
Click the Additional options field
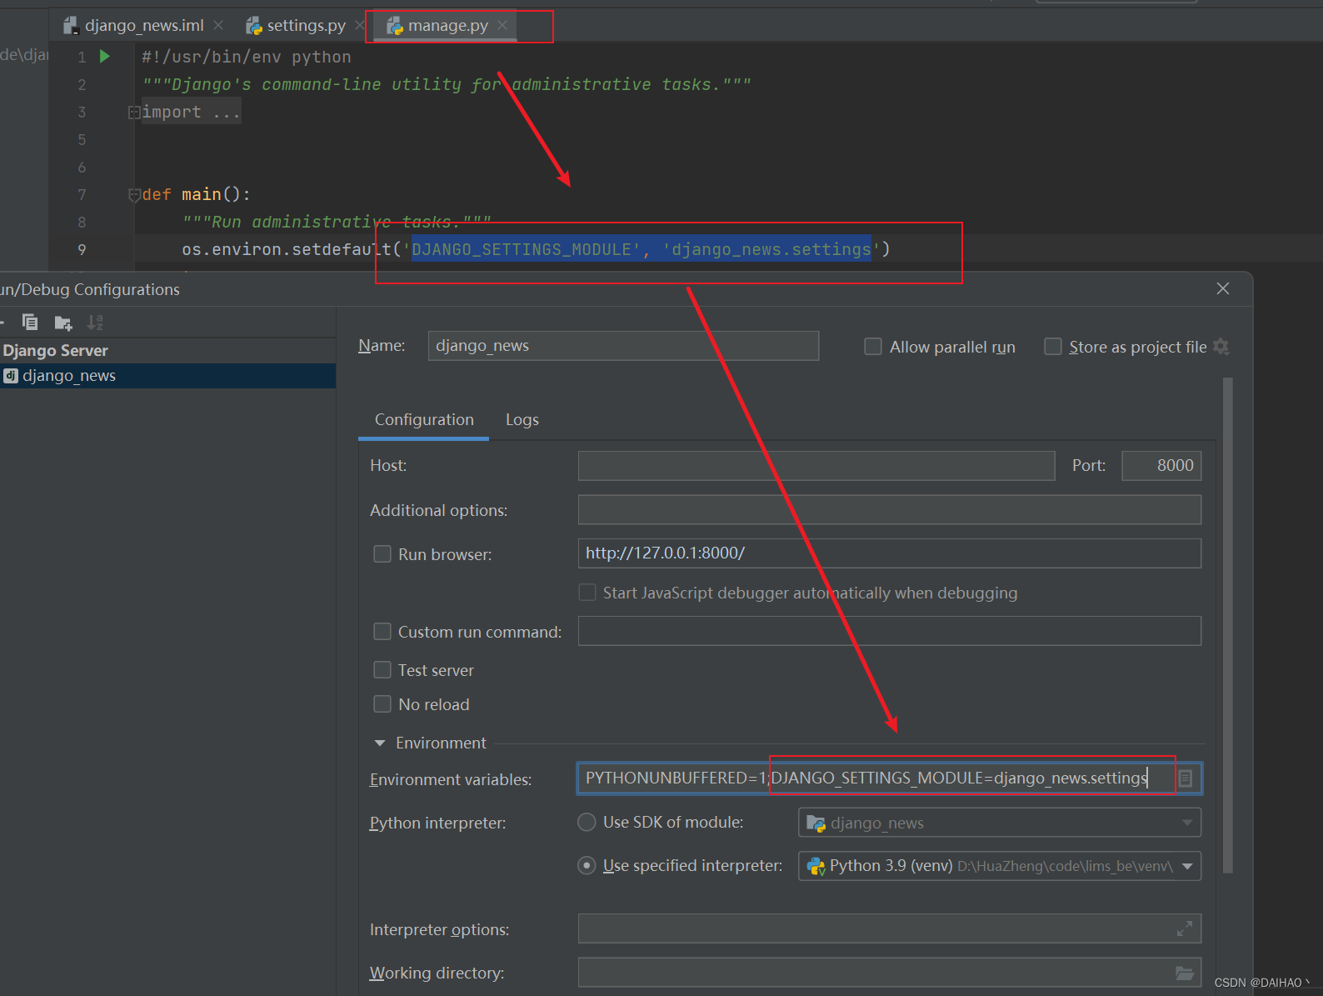890,510
